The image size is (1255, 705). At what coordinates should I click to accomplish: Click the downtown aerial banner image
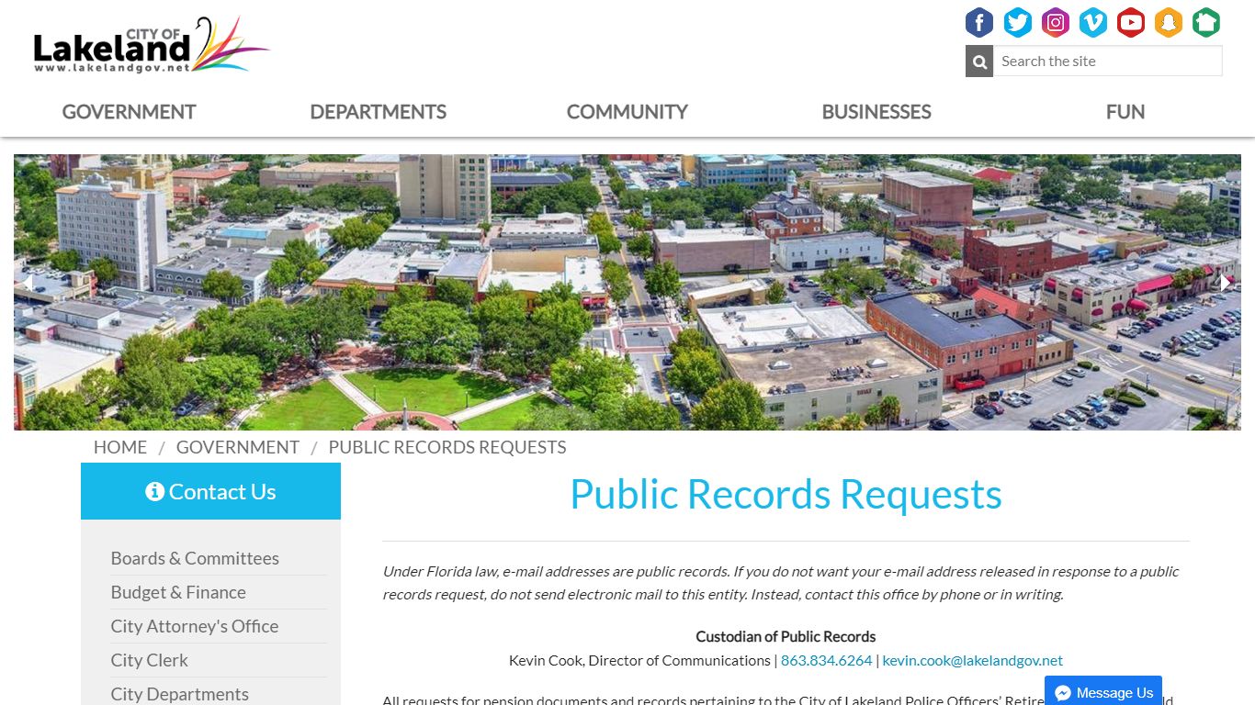click(627, 292)
